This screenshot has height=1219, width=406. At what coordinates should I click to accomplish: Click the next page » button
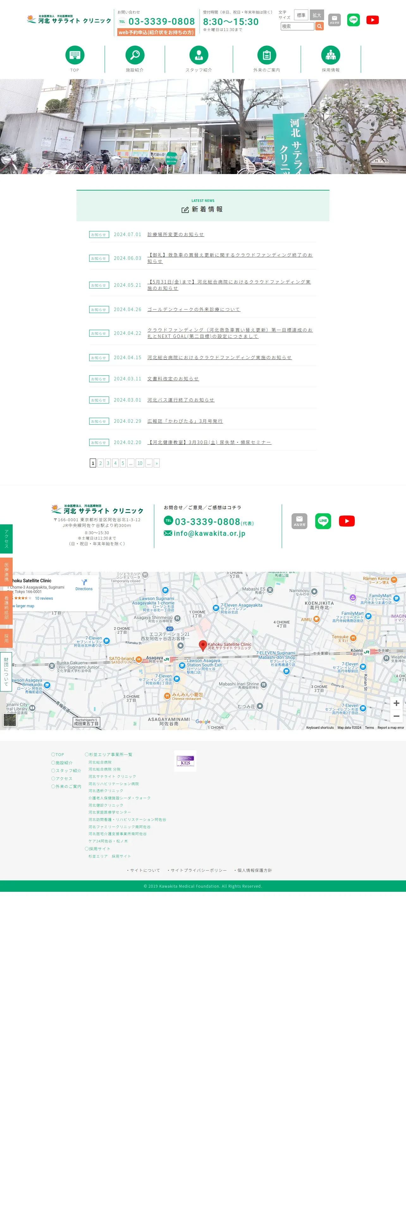157,463
